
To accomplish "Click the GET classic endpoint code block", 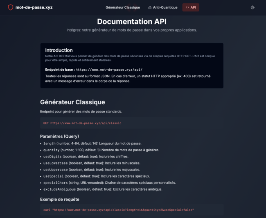I will [82, 123].
